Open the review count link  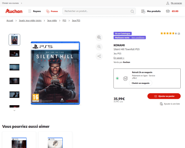point(179,33)
